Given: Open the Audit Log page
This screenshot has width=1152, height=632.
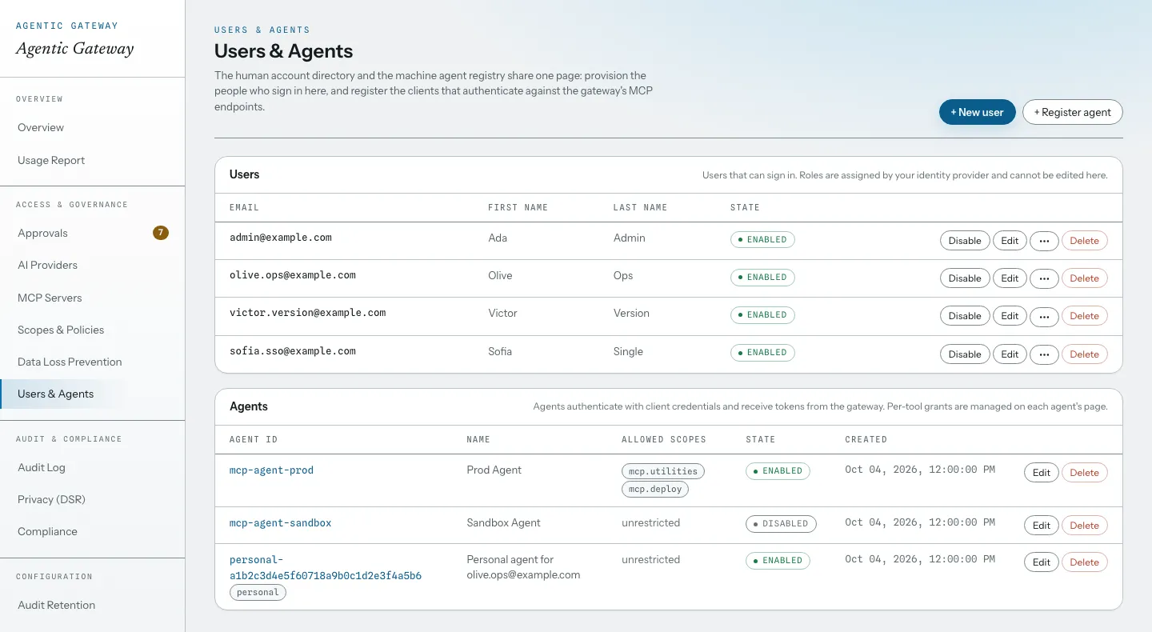Looking at the screenshot, I should click(93, 467).
